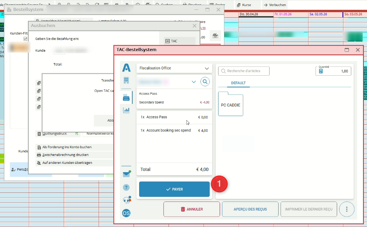This screenshot has height=227, width=367.
Task: Open the quantity calculator icon
Action: tap(321, 71)
